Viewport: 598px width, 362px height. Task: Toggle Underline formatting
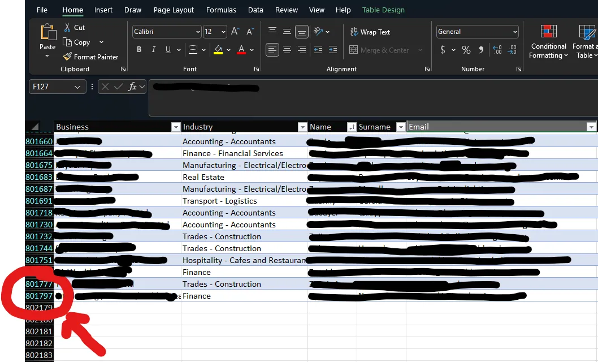tap(168, 50)
